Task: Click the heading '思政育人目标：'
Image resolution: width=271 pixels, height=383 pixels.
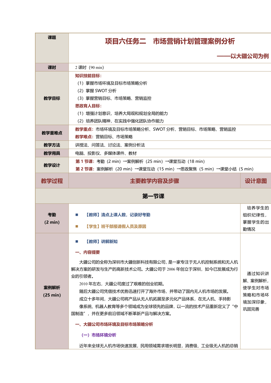Action: pyautogui.click(x=89, y=106)
